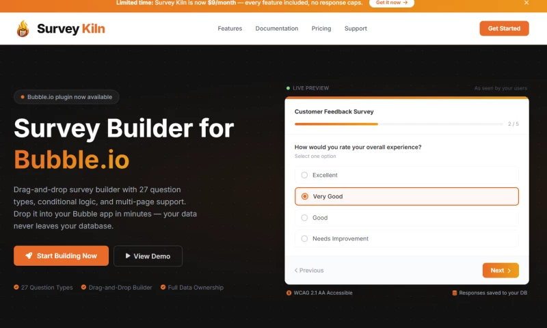Click the Survey Kiln flame logo icon
Viewport: 547px width, 328px height.
point(23,29)
